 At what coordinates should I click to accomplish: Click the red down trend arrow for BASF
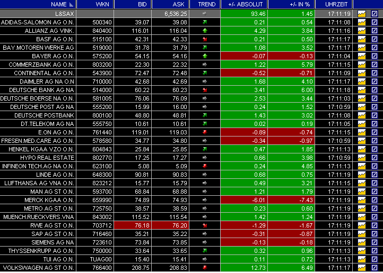pos(205,39)
